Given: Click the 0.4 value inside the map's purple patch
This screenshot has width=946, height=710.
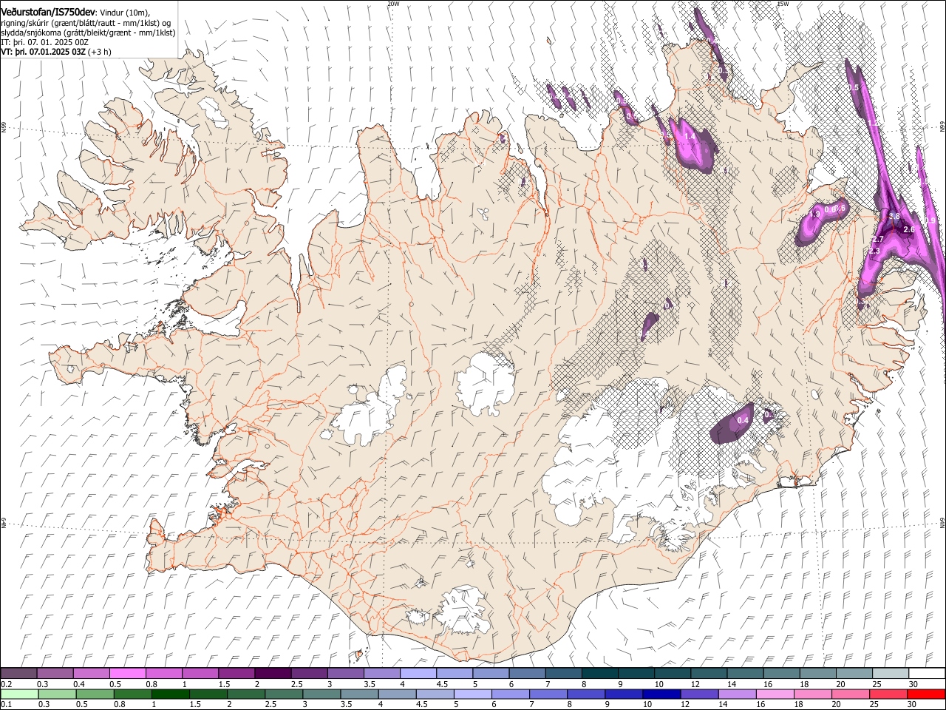Looking at the screenshot, I should [x=743, y=420].
